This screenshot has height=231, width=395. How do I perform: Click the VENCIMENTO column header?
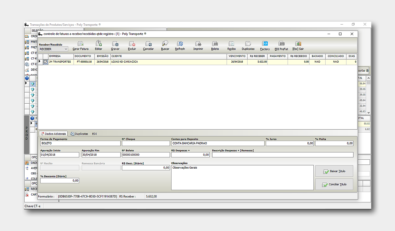tap(237, 56)
